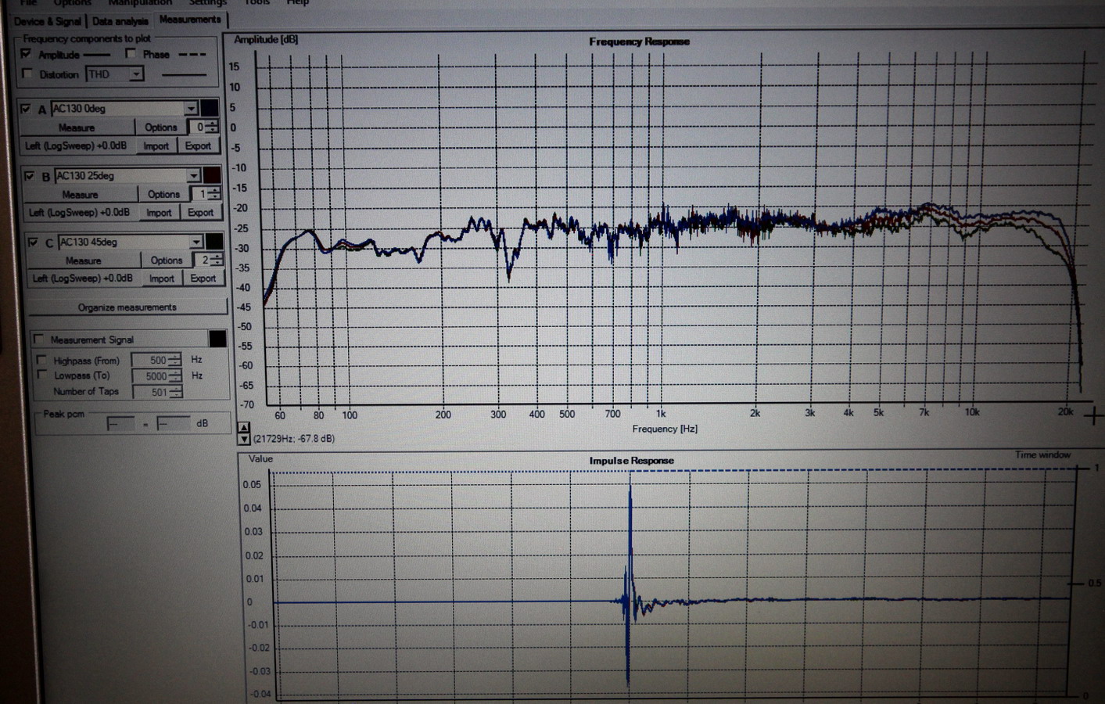Screen dimensions: 1105x704
Task: Click the Organize measurements button
Action: [x=127, y=307]
